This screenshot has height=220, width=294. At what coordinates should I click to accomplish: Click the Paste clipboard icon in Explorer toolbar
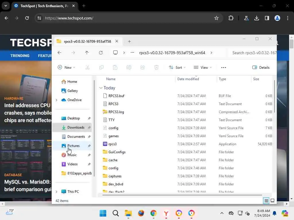115,68
